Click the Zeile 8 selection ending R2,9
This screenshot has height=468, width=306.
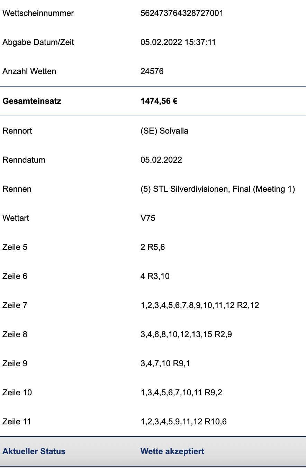click(186, 334)
